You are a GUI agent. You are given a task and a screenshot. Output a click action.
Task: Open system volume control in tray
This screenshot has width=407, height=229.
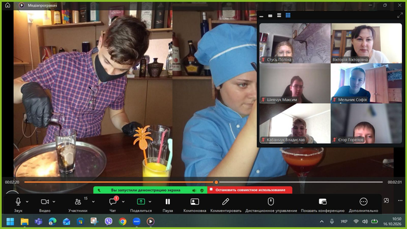tap(364, 221)
